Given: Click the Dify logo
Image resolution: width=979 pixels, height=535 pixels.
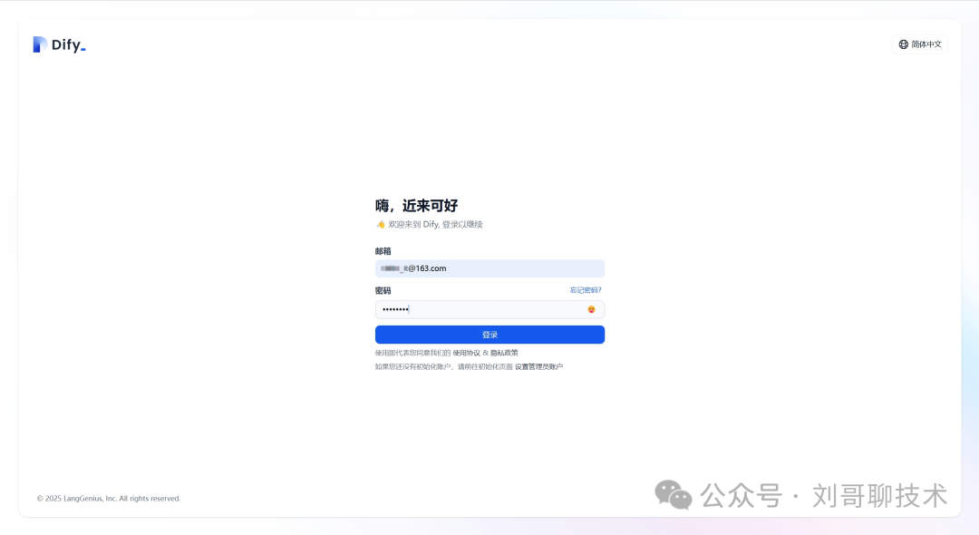Looking at the screenshot, I should point(59,44).
